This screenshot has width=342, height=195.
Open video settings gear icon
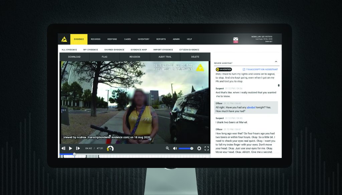(199, 148)
